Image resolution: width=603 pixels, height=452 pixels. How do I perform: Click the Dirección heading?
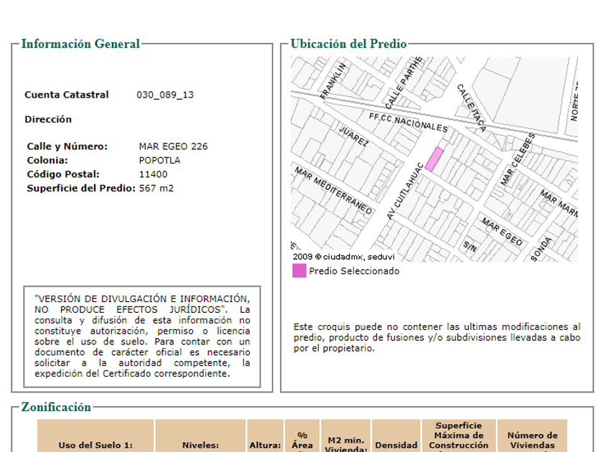[x=48, y=120]
